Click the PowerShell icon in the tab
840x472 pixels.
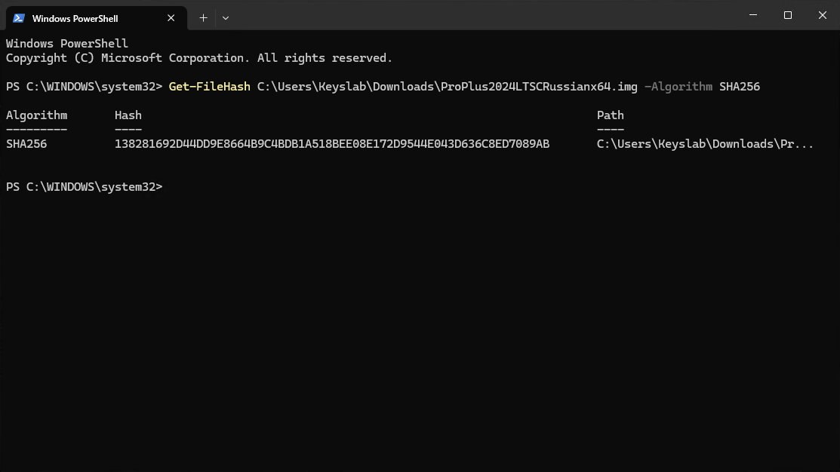[x=19, y=18]
